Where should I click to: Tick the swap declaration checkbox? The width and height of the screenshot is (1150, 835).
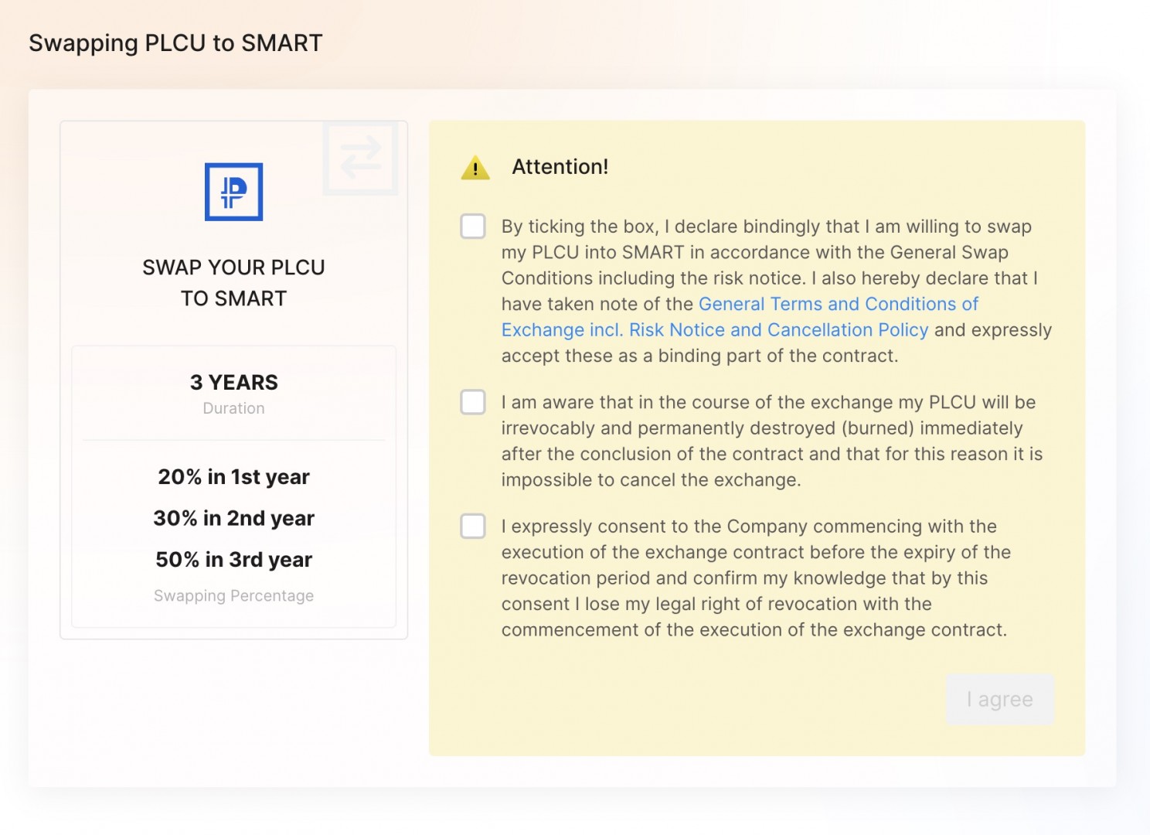click(x=473, y=227)
